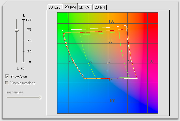Click the vertical axis 100 label
The width and height of the screenshot is (180, 121).
pyautogui.click(x=111, y=21)
